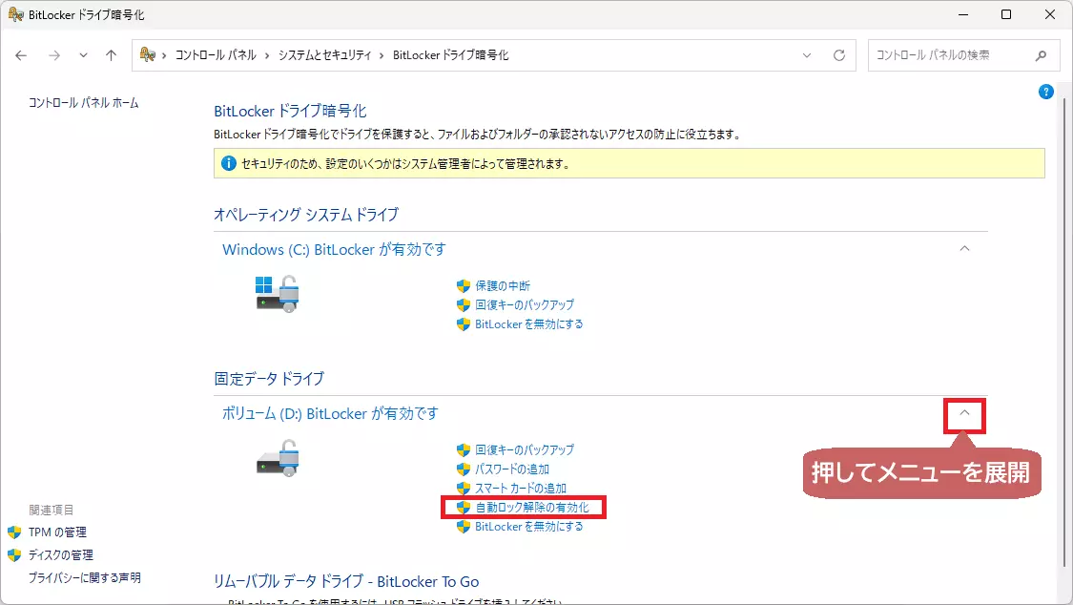Click Windows (C:) BitLocker が有効です heading
Viewport: 1073px width, 605px height.
pyautogui.click(x=334, y=250)
